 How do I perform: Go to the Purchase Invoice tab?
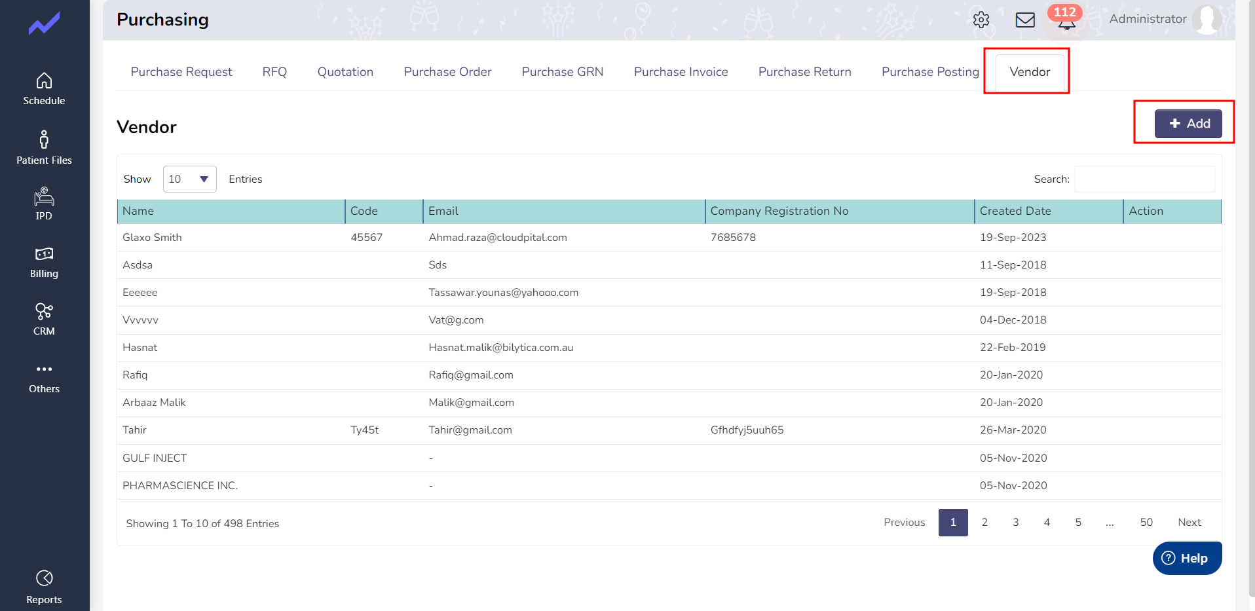tap(681, 72)
